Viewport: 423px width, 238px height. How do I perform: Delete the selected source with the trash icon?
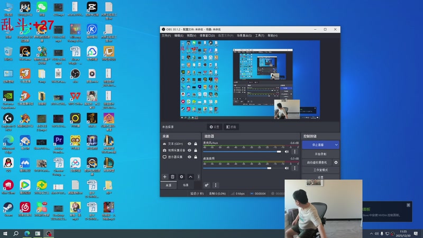(x=173, y=177)
